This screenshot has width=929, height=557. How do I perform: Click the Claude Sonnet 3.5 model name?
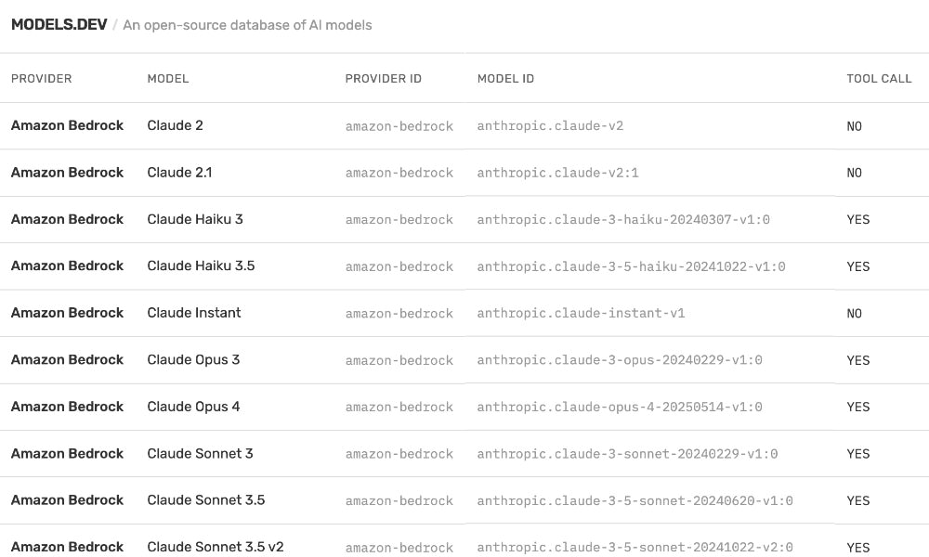tap(206, 499)
